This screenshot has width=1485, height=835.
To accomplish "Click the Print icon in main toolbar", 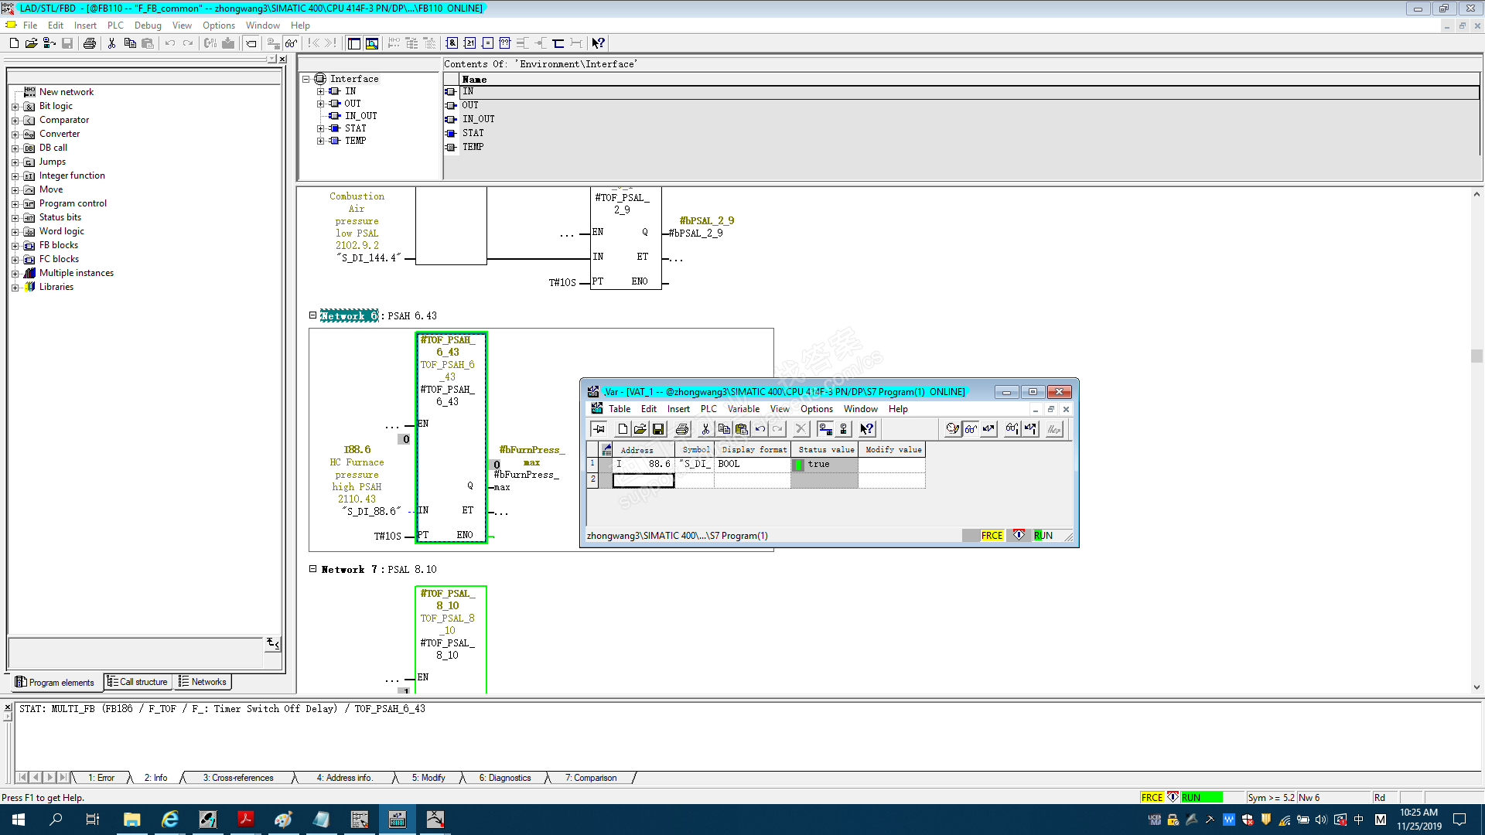I will pyautogui.click(x=90, y=43).
